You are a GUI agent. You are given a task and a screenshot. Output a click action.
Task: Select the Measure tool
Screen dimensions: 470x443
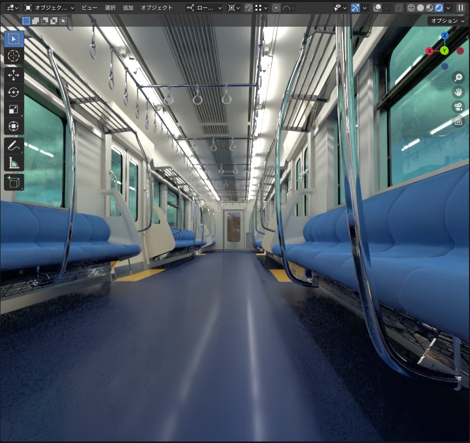click(x=14, y=163)
